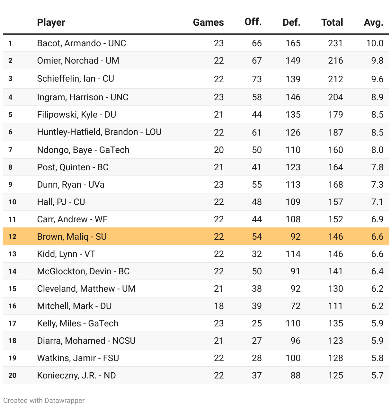Select Watkins, Jamir - FSU row
This screenshot has height=408, width=392.
pos(196,358)
